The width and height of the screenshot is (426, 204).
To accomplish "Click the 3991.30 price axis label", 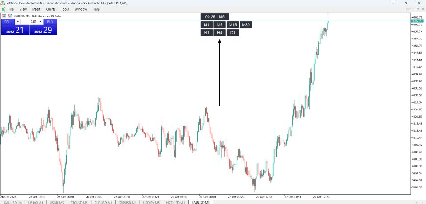I will [x=417, y=188].
